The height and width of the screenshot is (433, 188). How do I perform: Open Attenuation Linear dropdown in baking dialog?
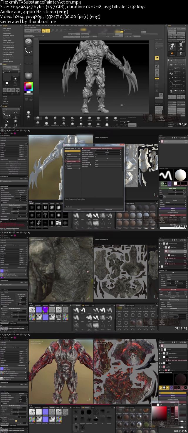coord(108,166)
